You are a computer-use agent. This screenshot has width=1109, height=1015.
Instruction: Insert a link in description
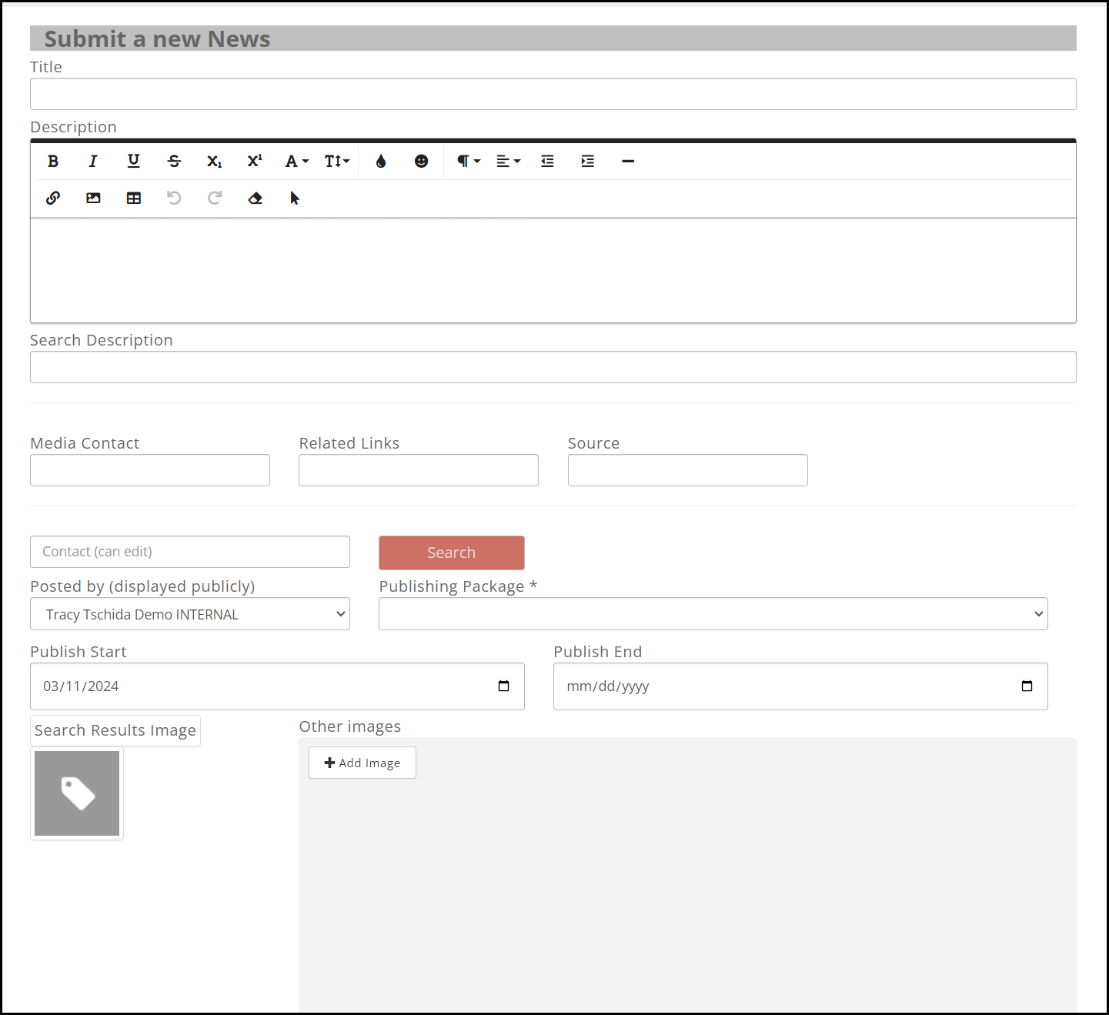click(53, 198)
